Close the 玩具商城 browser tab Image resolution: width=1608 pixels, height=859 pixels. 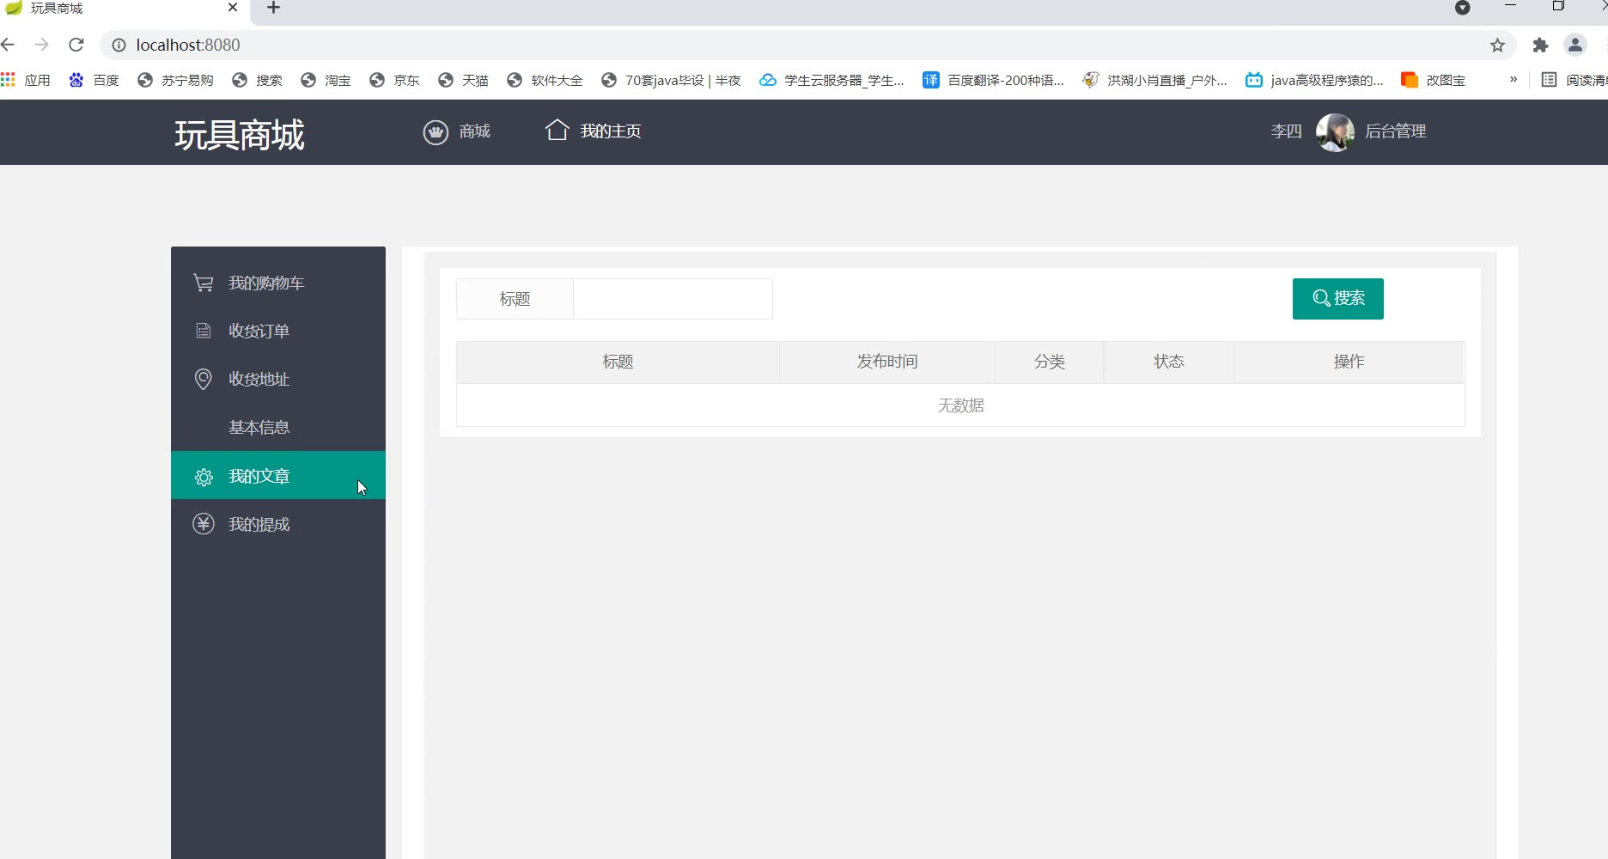(233, 8)
